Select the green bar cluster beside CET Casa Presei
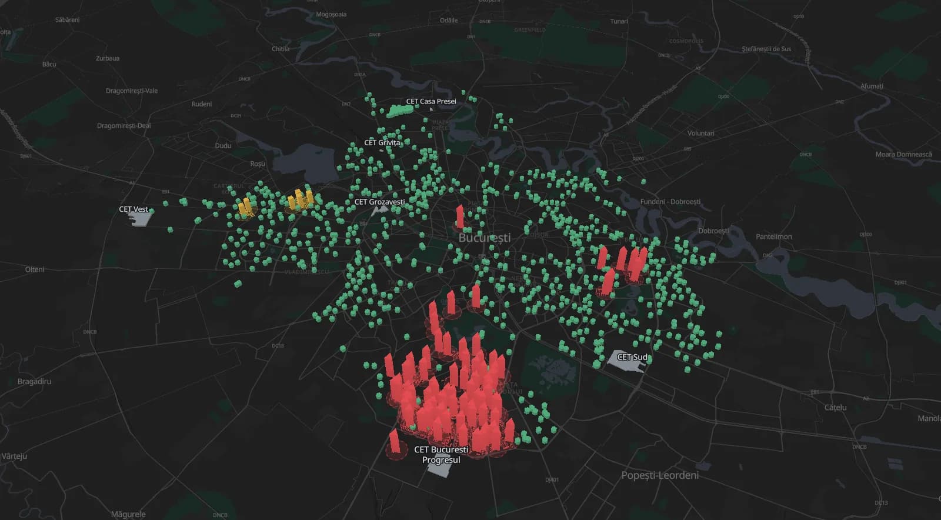This screenshot has height=520, width=941. click(x=400, y=110)
